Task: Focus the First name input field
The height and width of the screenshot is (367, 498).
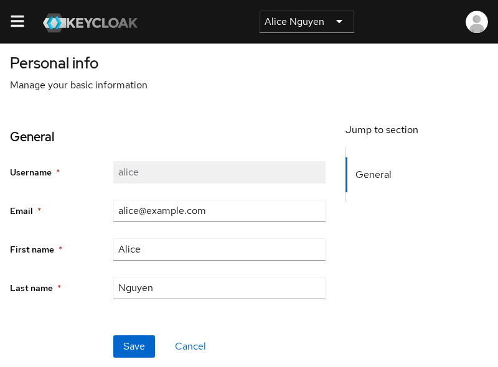Action: tap(219, 249)
